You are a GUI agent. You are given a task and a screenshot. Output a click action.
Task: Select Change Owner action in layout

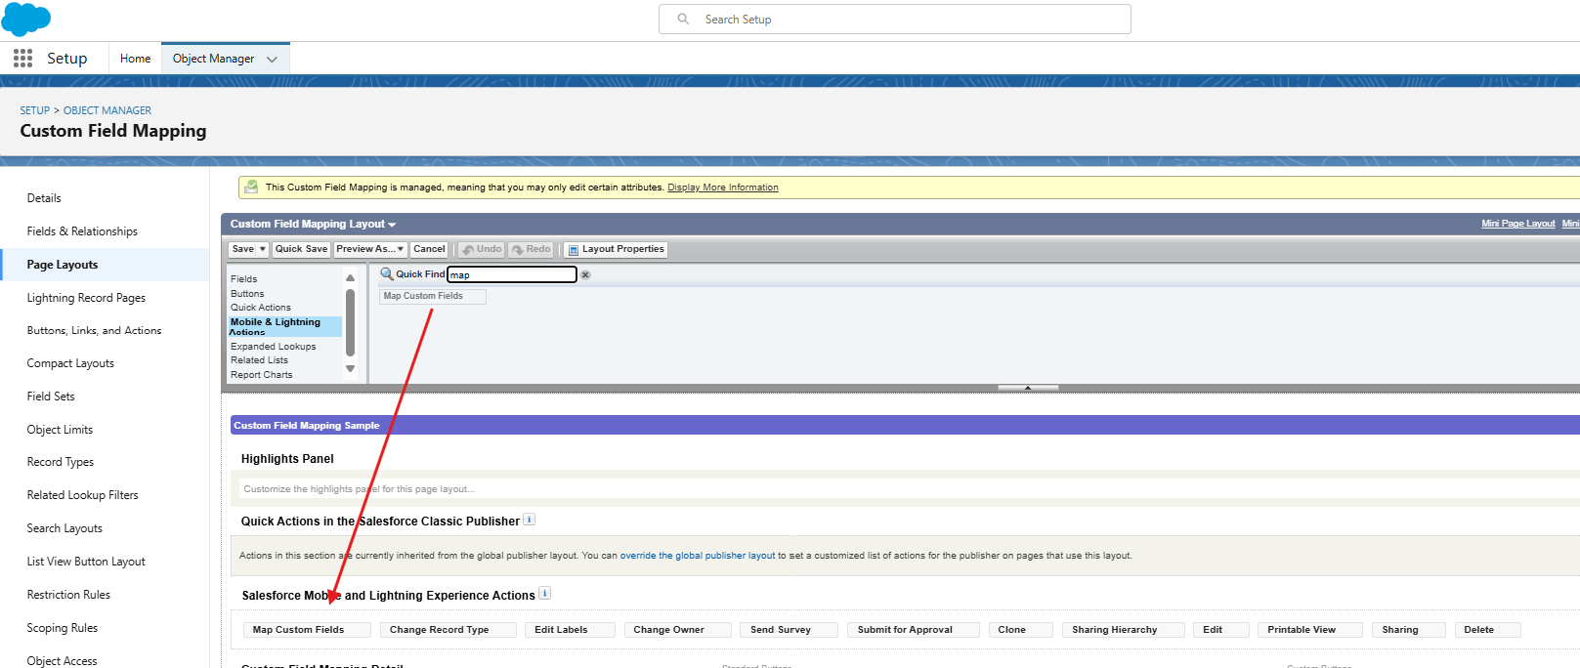677,630
